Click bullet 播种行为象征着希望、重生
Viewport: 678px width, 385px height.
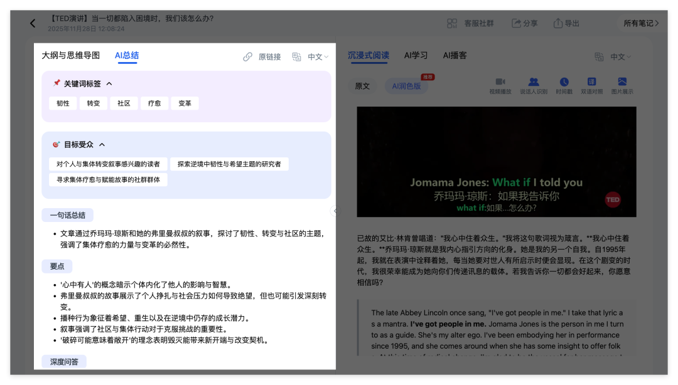click(155, 318)
